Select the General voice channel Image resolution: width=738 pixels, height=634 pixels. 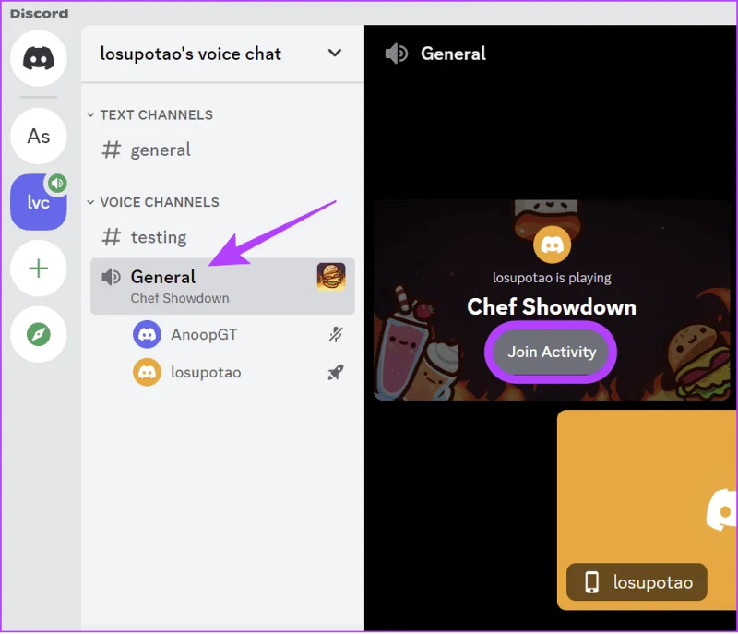pos(222,286)
